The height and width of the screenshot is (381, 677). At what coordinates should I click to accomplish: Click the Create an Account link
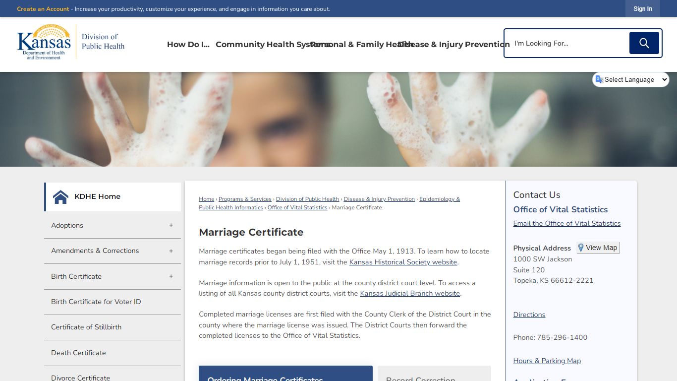point(43,9)
